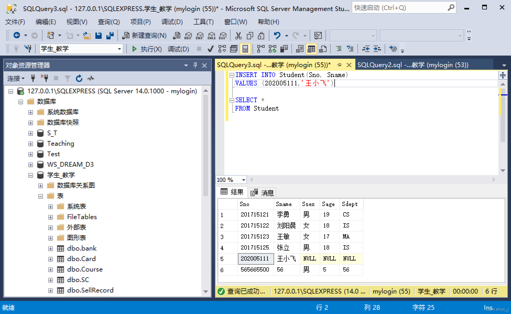The height and width of the screenshot is (314, 511).
Task: Click Refresh icon in Object Explorer
Action: 79,78
